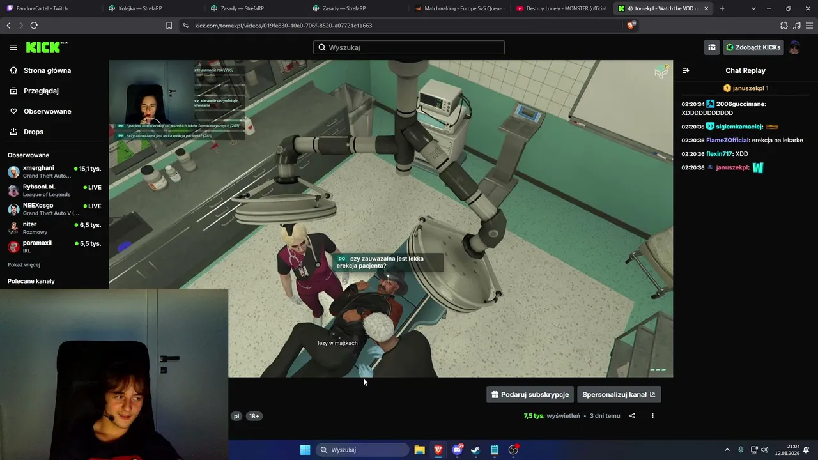Open the tab search dropdown arrow
Image resolution: width=818 pixels, height=460 pixels.
(753, 8)
